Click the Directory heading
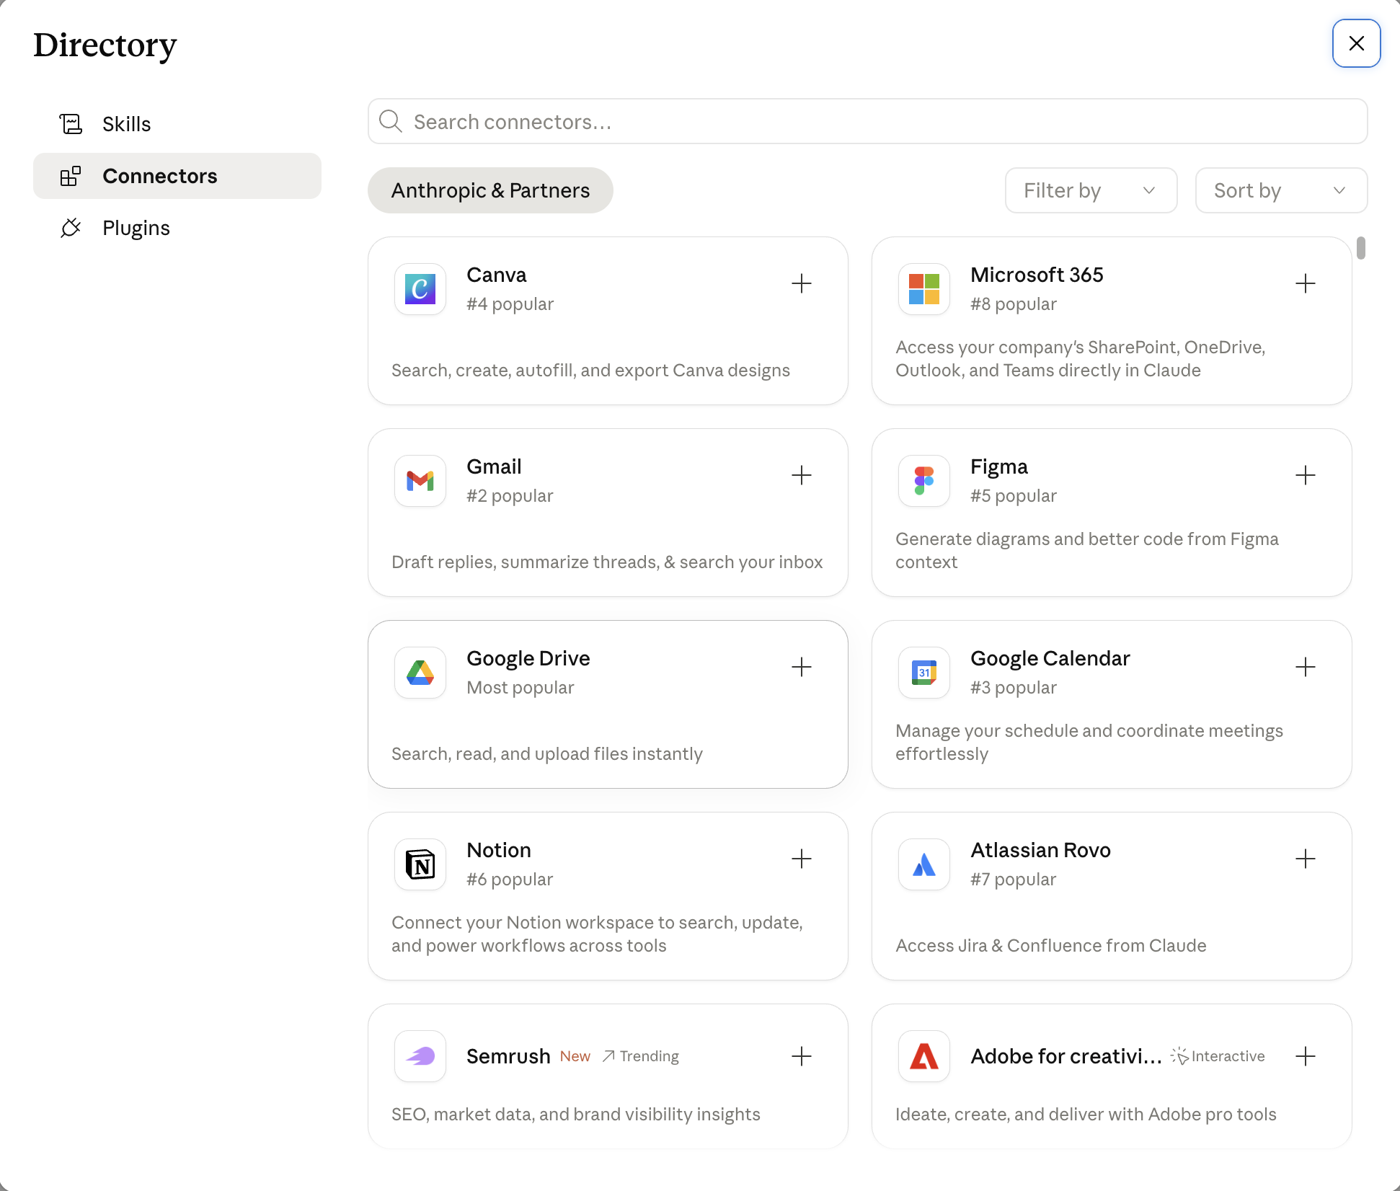Viewport: 1400px width, 1191px height. [105, 45]
